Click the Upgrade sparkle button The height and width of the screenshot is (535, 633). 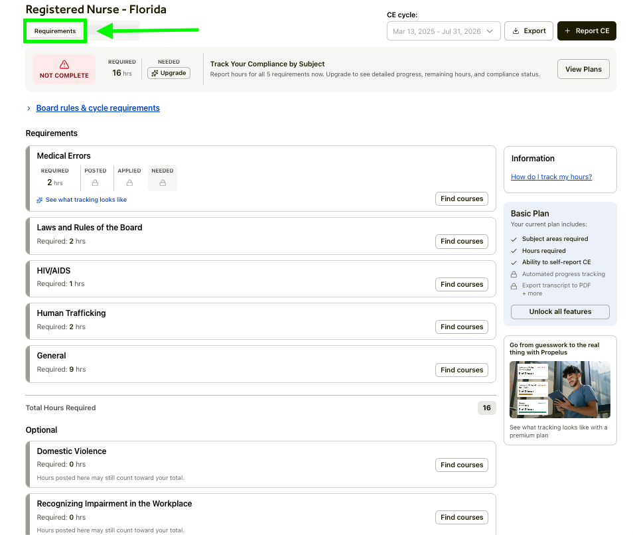[x=169, y=73]
